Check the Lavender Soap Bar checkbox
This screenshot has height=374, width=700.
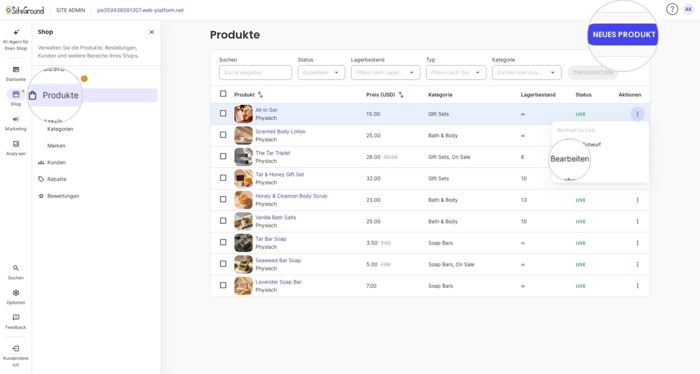pyautogui.click(x=223, y=285)
